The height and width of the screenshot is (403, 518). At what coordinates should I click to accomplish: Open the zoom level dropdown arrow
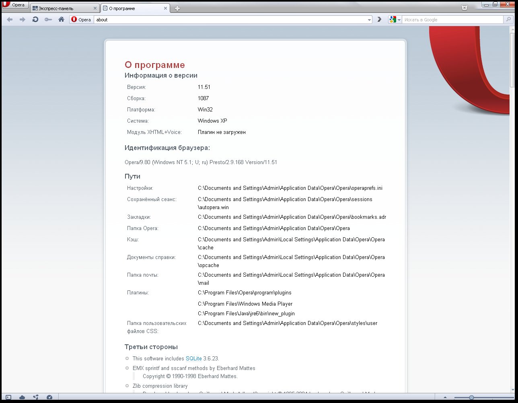[x=446, y=397]
